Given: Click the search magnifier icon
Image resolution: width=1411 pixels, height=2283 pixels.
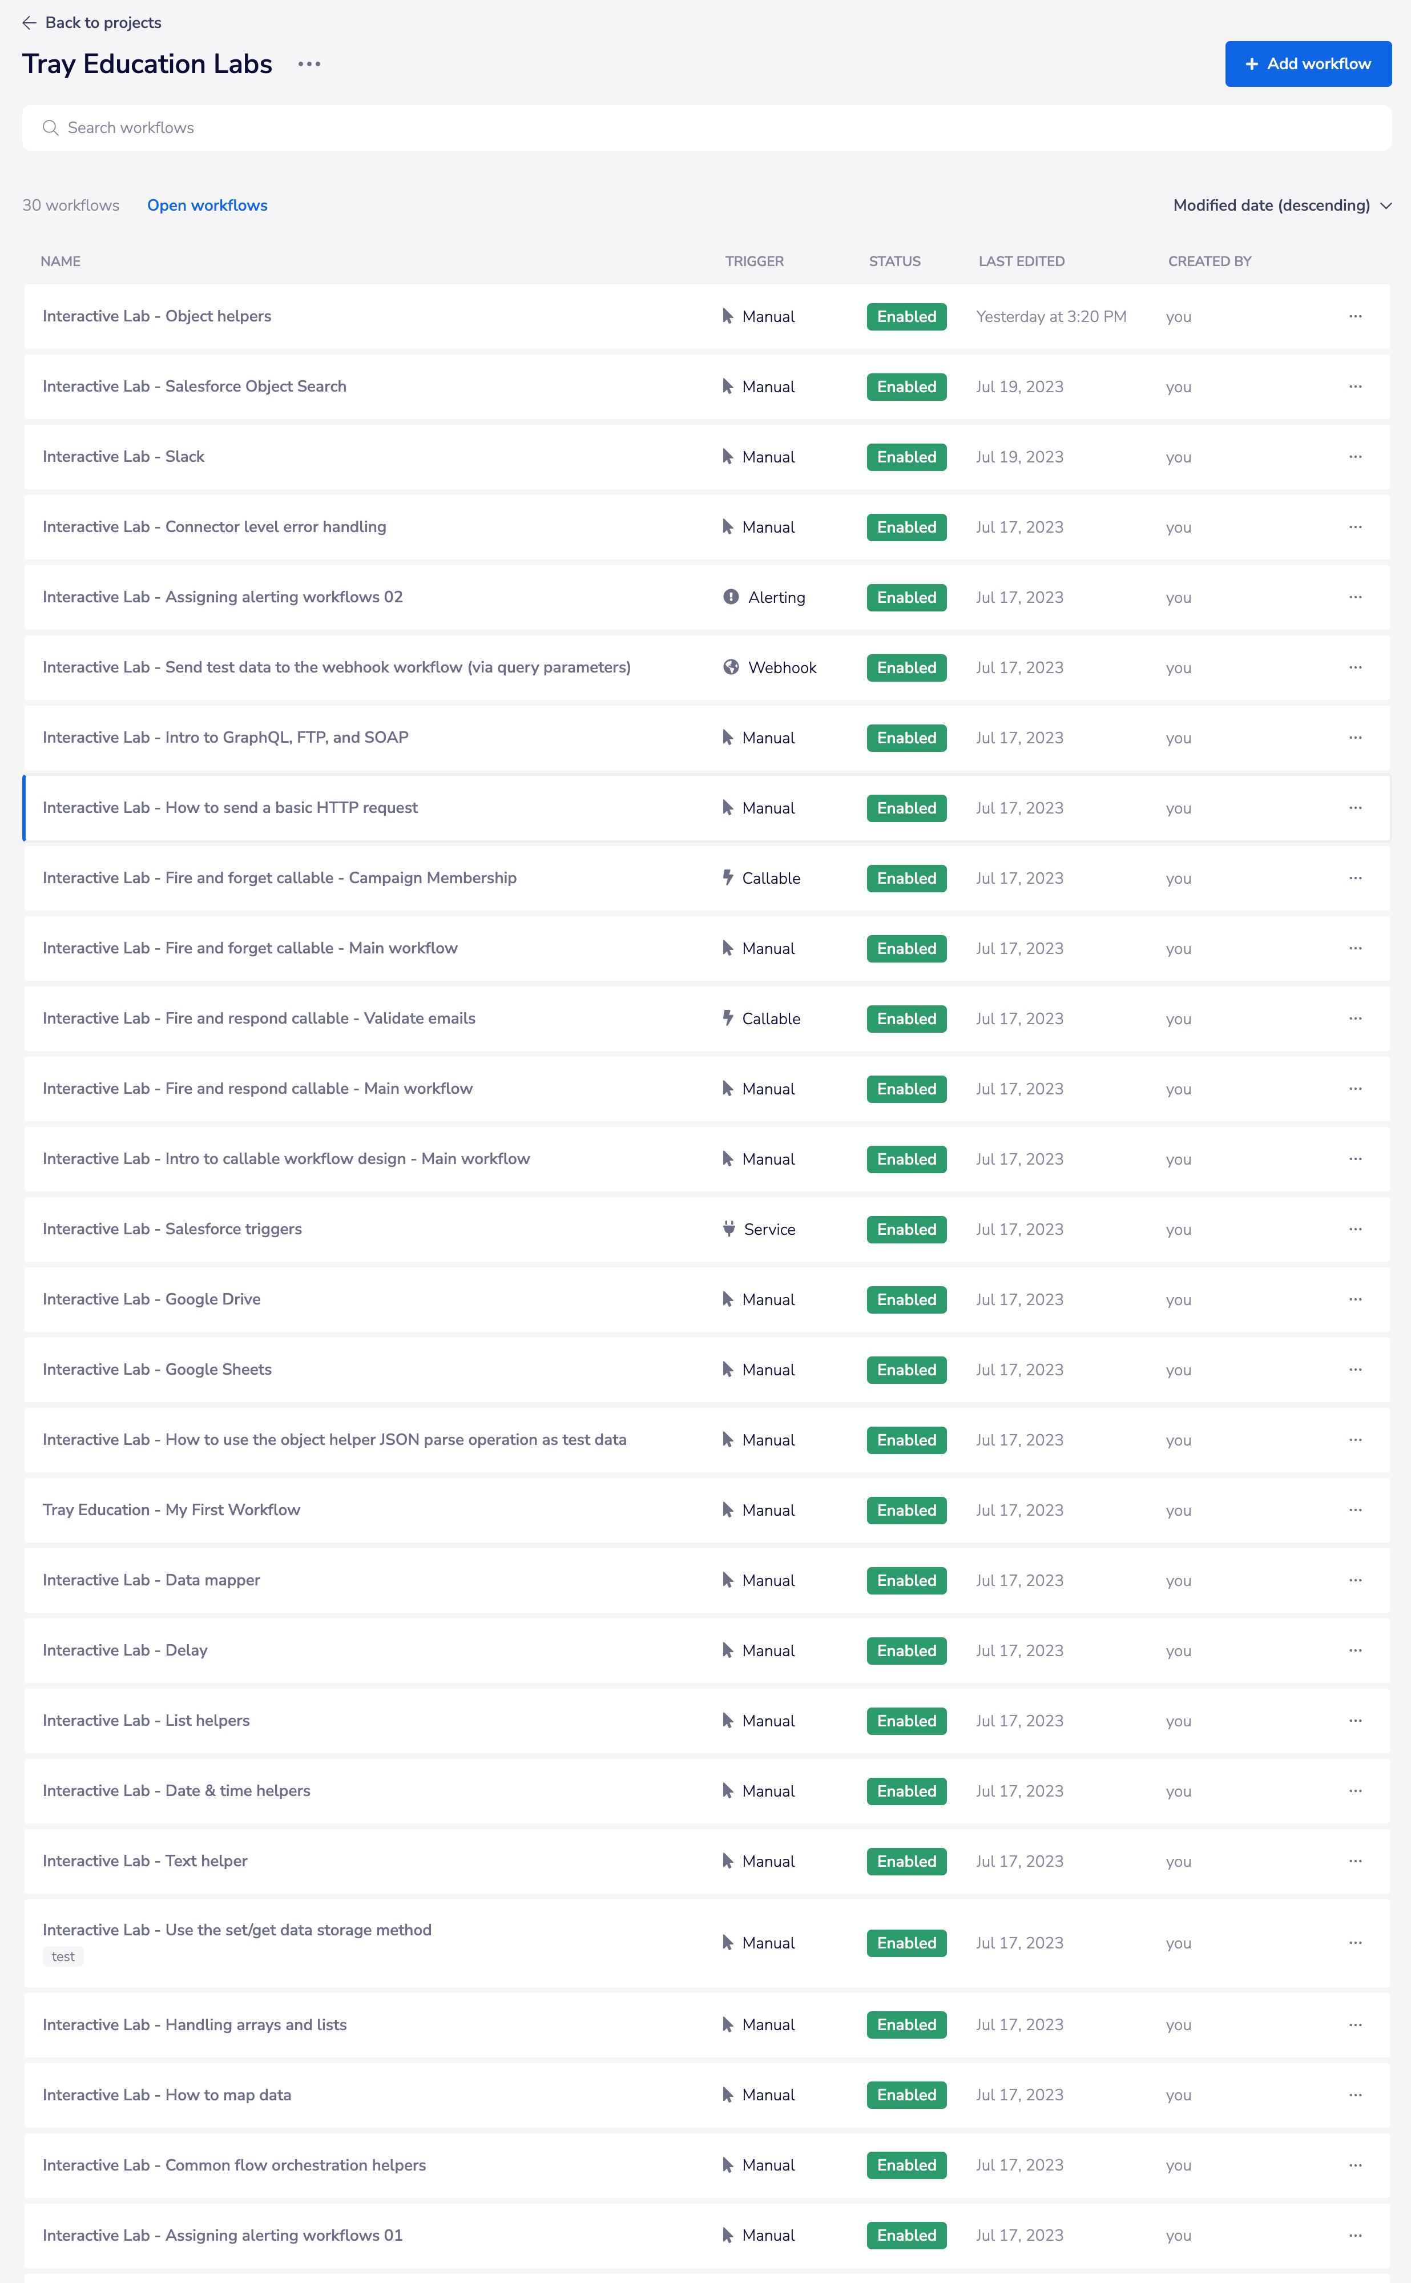Looking at the screenshot, I should tap(50, 128).
